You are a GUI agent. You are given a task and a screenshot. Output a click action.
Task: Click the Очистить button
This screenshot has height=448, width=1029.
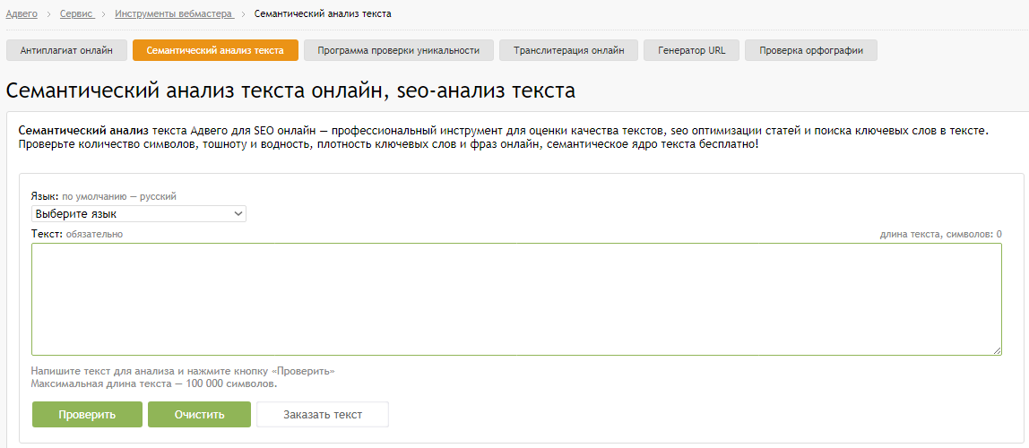point(200,415)
